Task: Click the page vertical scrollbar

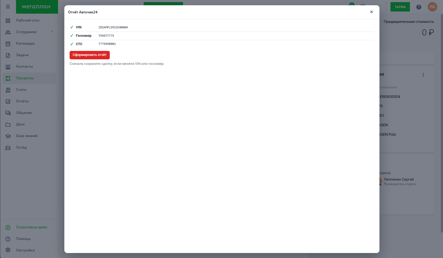Action: point(442,123)
